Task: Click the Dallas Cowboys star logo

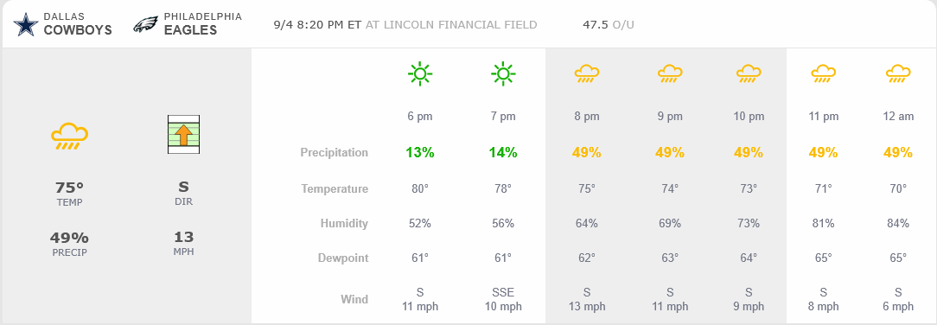Action: click(x=26, y=24)
